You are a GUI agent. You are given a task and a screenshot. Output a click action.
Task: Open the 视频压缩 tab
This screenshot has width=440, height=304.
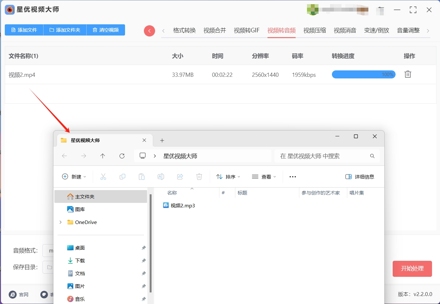tap(315, 30)
